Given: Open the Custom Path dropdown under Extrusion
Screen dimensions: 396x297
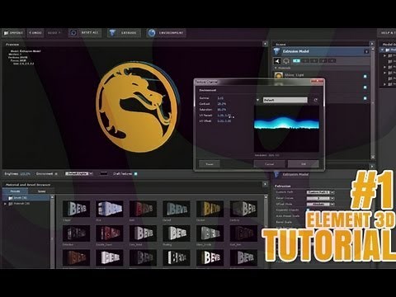Looking at the screenshot, I should [x=320, y=192].
